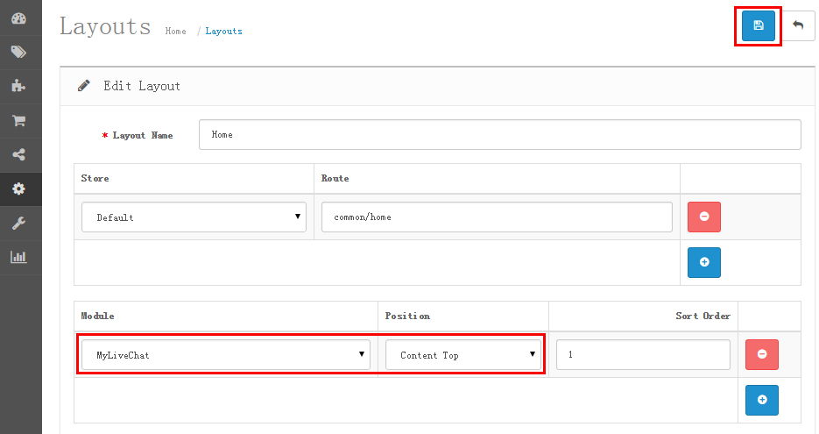The height and width of the screenshot is (434, 819).
Task: Open the Position dropdown showing Content Top
Action: [463, 355]
